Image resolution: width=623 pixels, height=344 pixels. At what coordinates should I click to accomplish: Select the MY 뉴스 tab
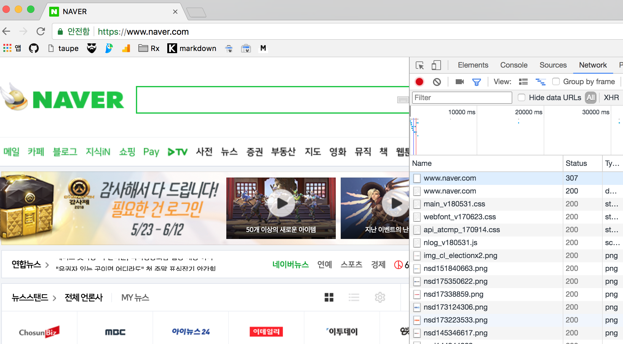click(x=135, y=297)
